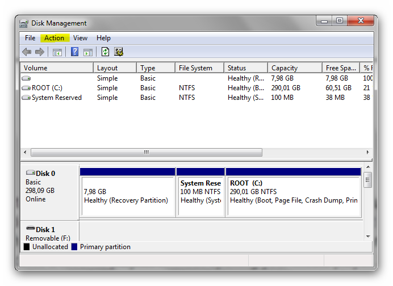Toggle the Show/Hide Console Tree icon
This screenshot has height=286, width=393.
point(57,52)
